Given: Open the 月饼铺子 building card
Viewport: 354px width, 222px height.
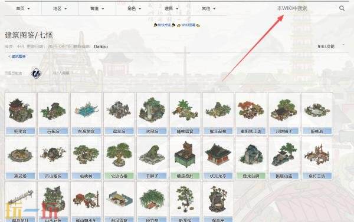Looking at the screenshot, I should click(x=284, y=114).
